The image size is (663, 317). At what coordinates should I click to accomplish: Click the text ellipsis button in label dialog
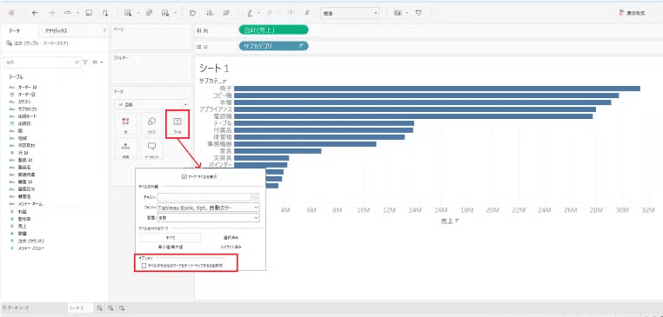tap(256, 196)
